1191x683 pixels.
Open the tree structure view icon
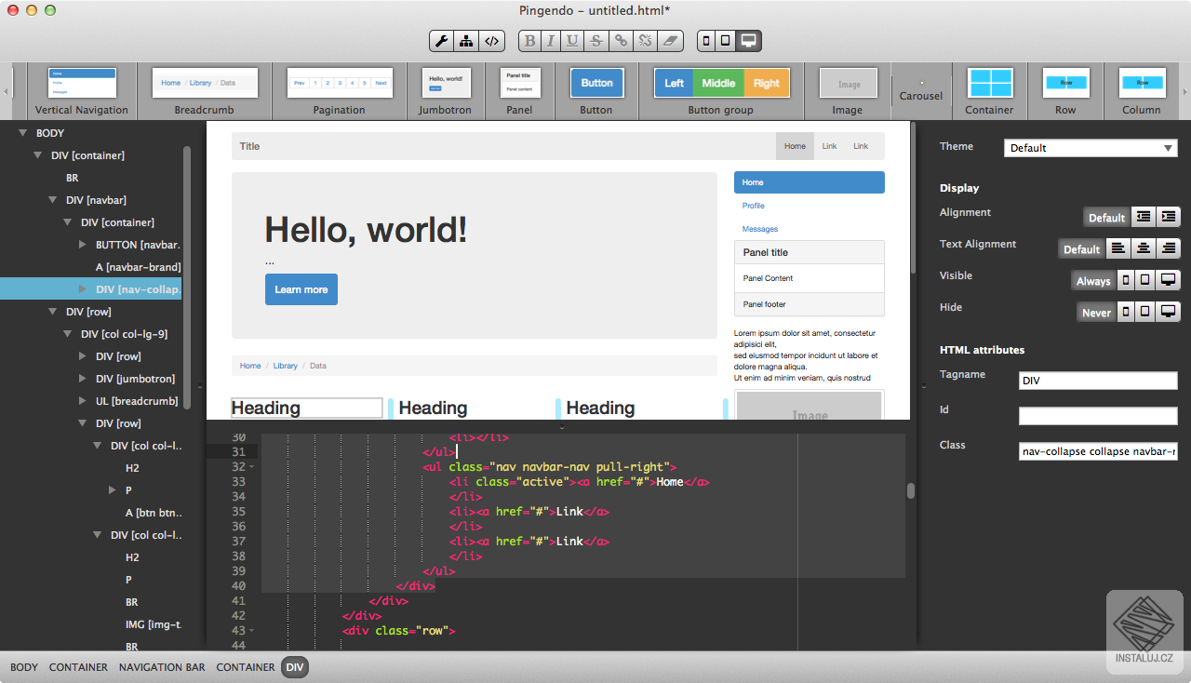pos(467,41)
